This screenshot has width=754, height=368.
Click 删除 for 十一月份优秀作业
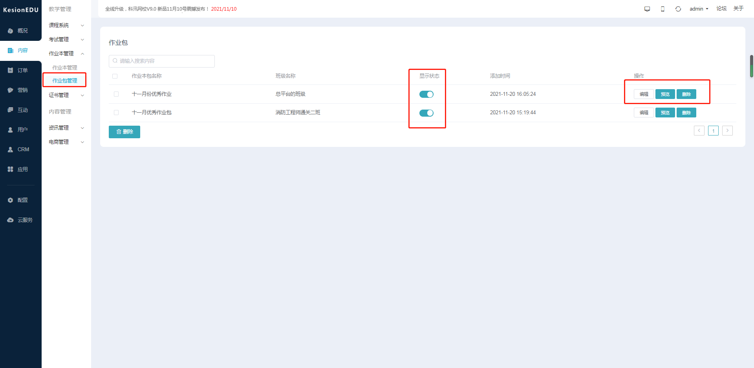click(x=686, y=94)
